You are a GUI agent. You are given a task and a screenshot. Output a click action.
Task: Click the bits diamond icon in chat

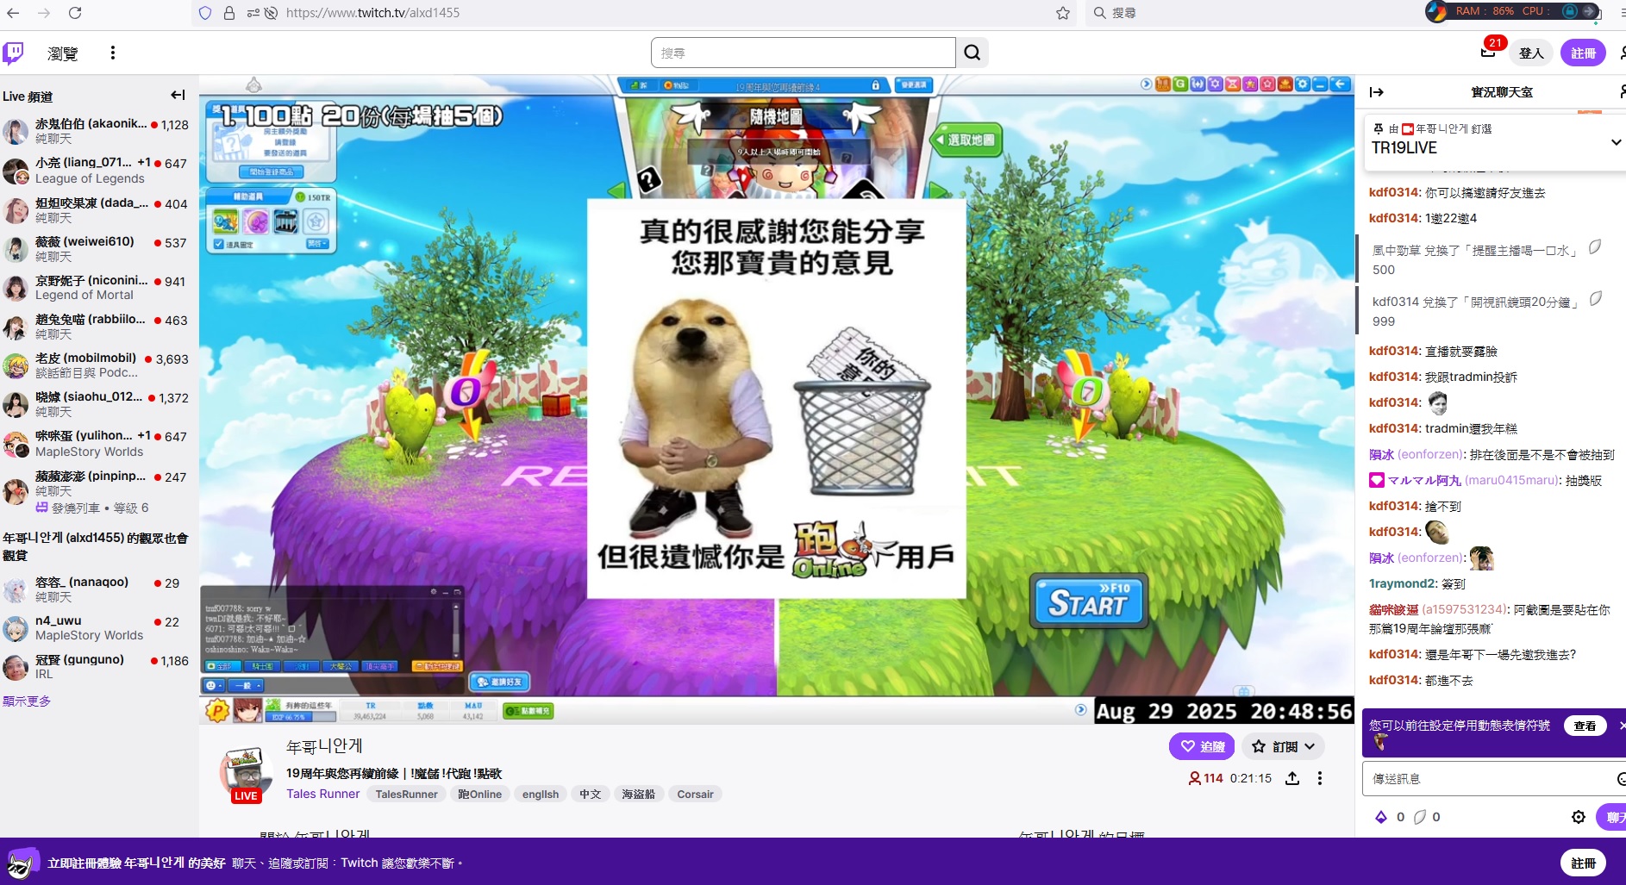tap(1381, 817)
